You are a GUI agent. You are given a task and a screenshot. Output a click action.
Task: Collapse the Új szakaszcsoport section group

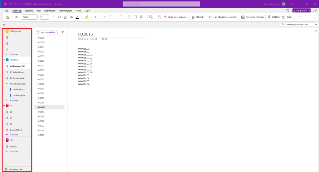[7, 84]
